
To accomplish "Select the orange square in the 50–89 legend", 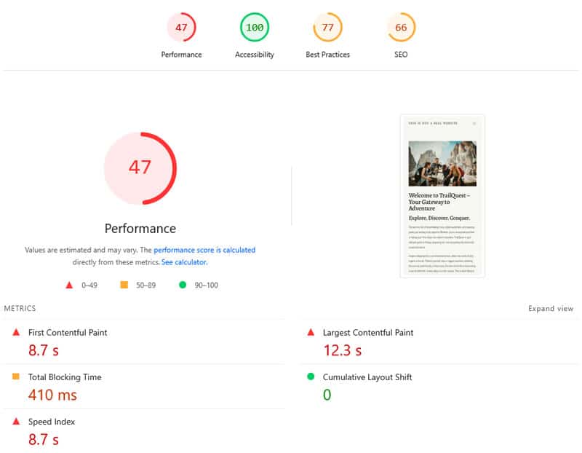I will point(122,285).
